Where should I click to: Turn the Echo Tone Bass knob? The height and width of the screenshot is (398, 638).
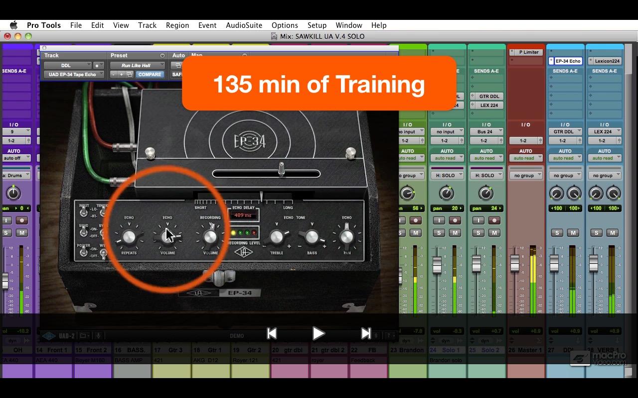click(x=312, y=237)
